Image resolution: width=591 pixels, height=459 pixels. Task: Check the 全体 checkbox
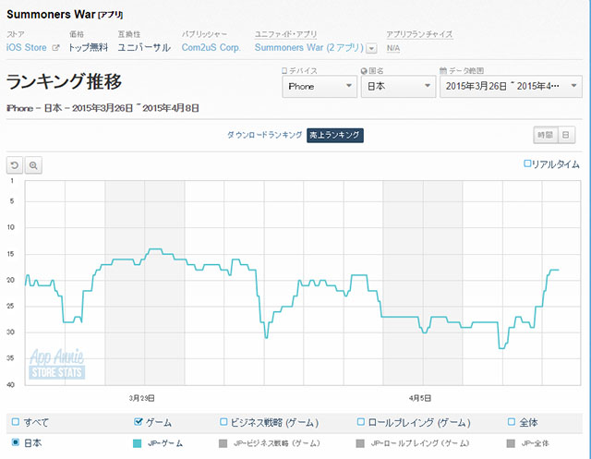[x=512, y=422]
